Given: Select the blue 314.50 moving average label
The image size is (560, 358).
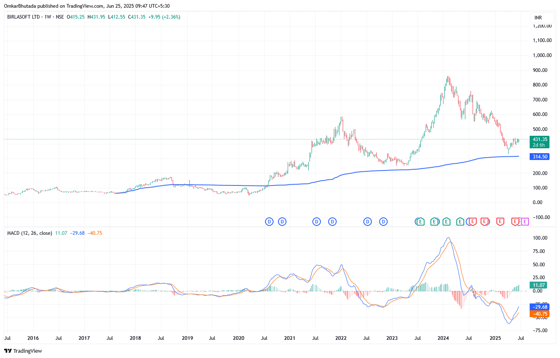Looking at the screenshot, I should tap(540, 157).
